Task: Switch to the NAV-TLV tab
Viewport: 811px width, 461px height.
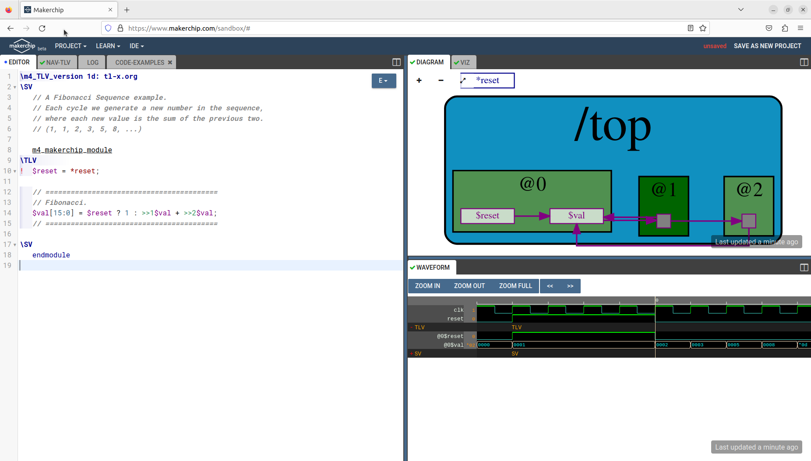Action: coord(57,63)
